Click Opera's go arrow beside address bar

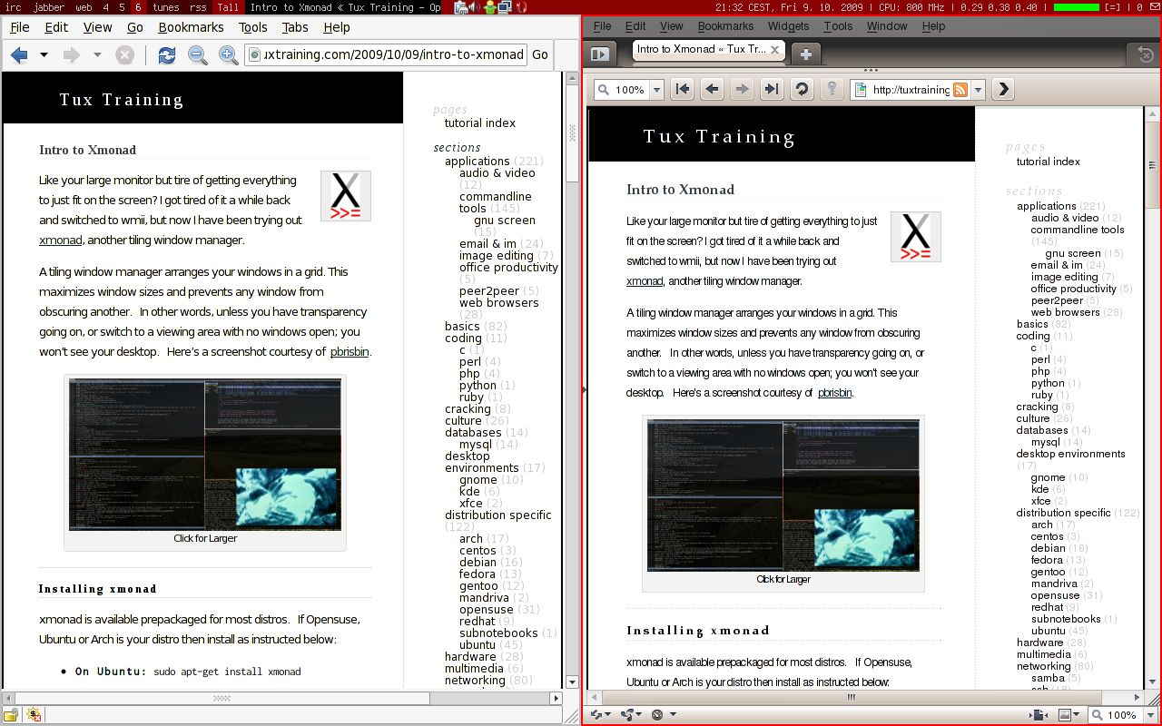point(1002,89)
